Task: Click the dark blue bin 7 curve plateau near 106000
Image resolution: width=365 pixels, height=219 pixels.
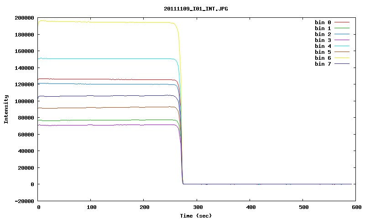Action: [105, 96]
